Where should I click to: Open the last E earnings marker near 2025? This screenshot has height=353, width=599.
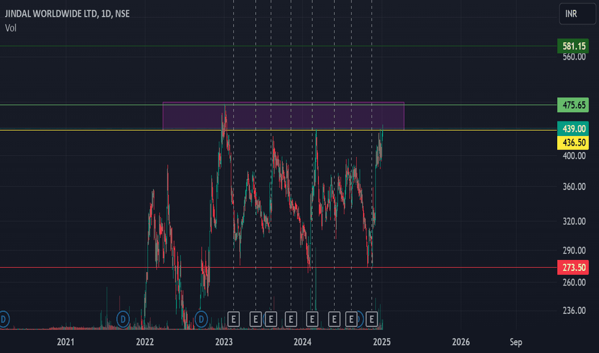371,319
